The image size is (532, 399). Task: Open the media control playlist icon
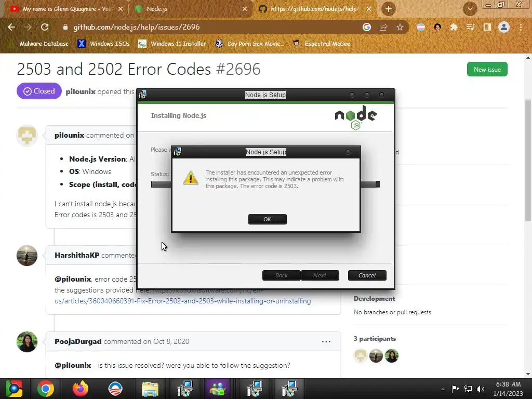point(470,27)
